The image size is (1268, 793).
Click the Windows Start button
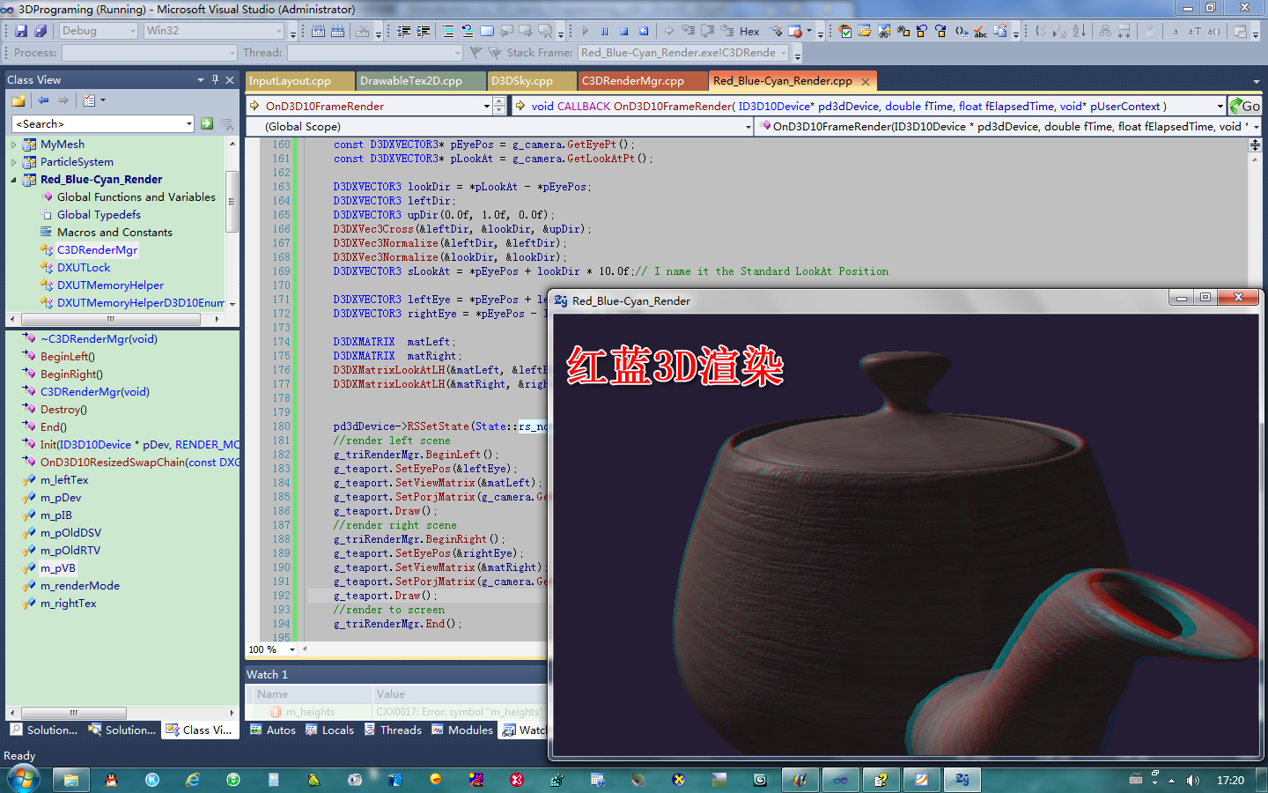point(23,780)
